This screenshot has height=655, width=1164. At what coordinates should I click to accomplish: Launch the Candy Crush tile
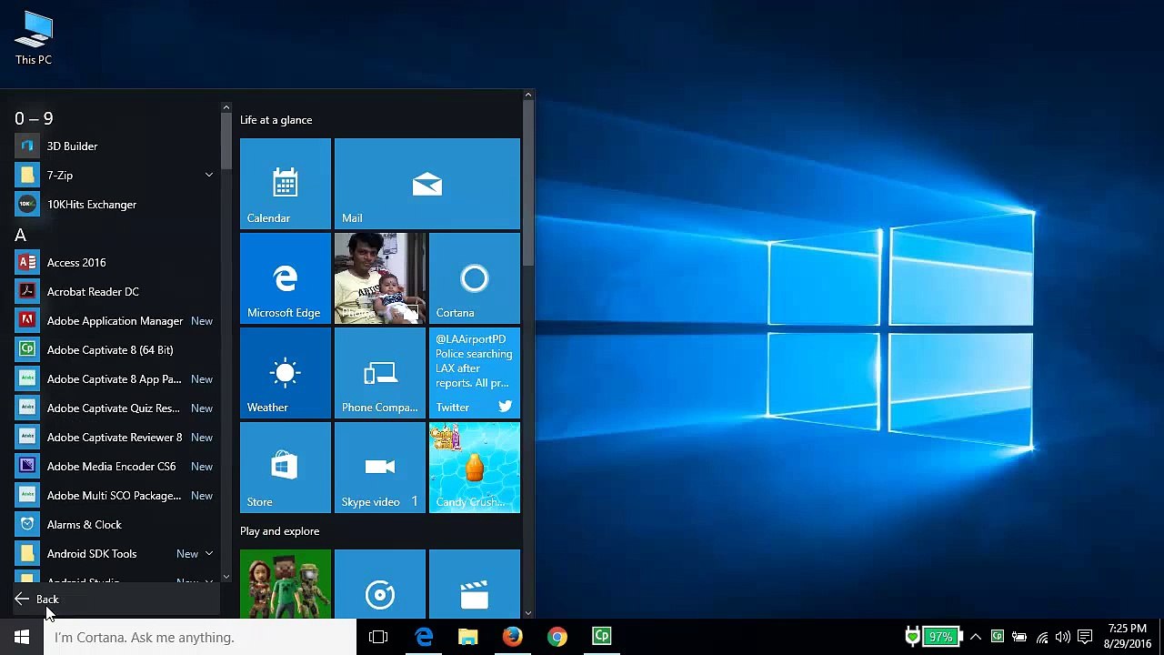475,468
